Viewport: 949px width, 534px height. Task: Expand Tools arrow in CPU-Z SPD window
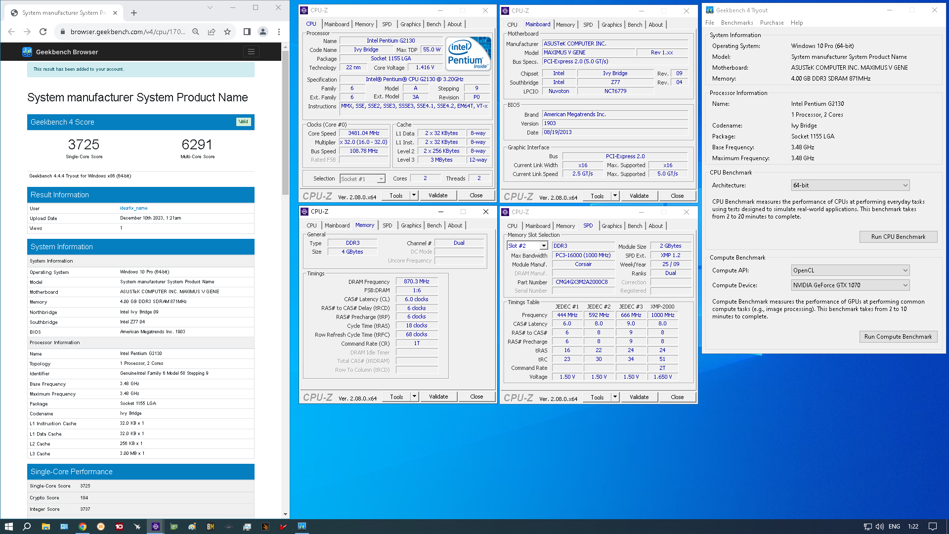[x=615, y=397]
